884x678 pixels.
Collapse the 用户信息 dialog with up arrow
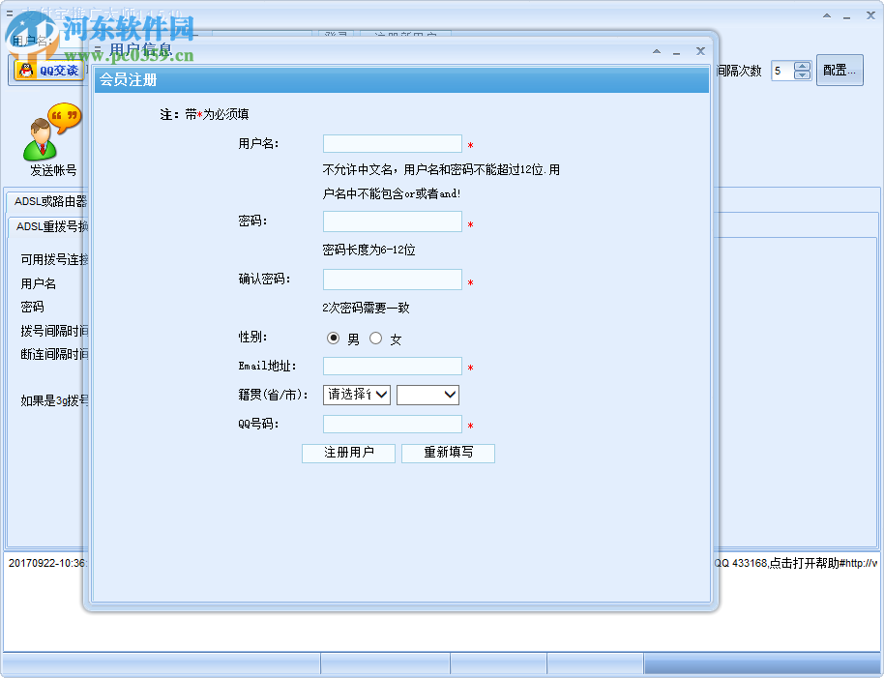(x=657, y=51)
